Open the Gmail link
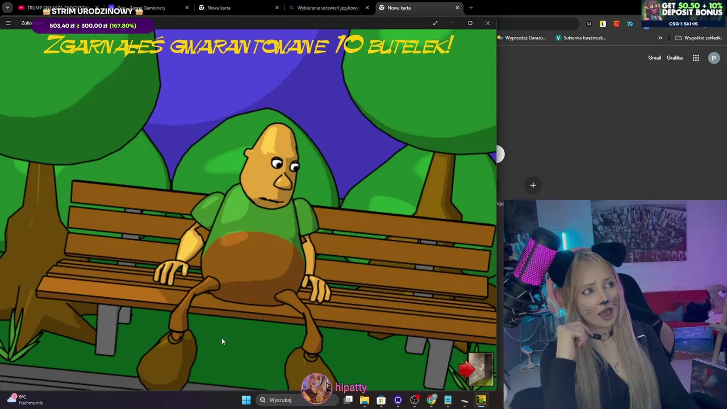Screen dimensions: 727x409 [x=655, y=57]
